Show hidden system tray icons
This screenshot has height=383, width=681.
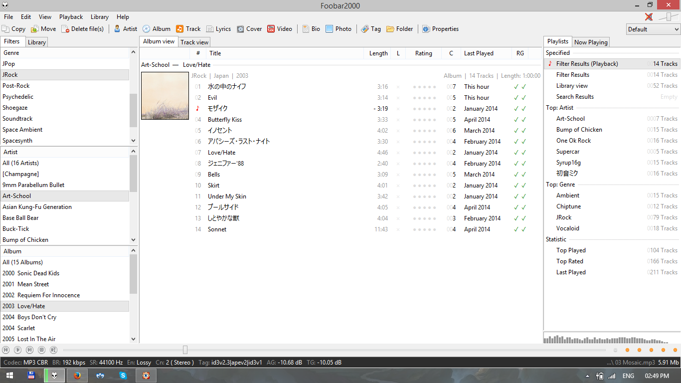588,376
